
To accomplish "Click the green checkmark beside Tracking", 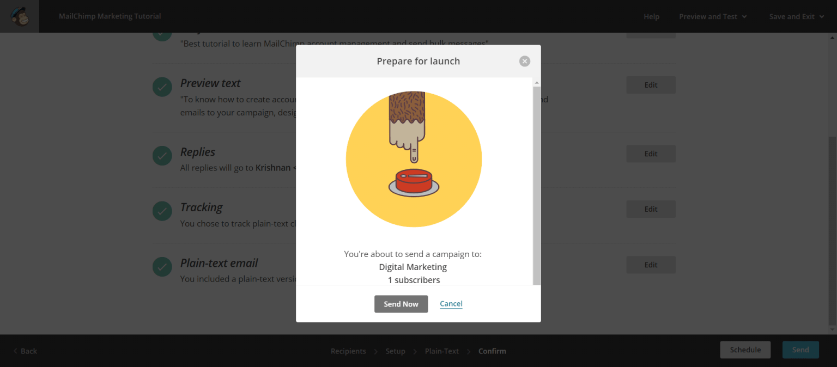I will tap(162, 211).
